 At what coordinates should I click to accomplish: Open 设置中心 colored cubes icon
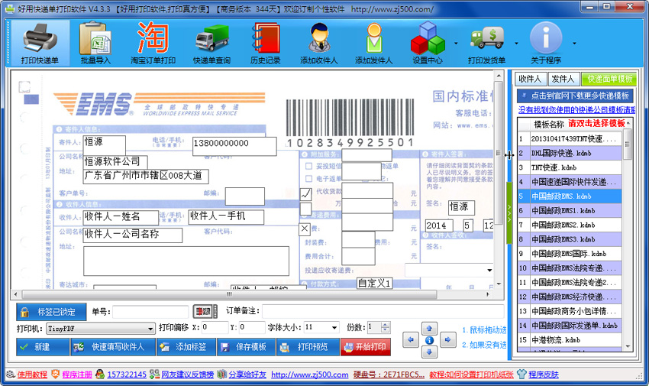pos(428,44)
